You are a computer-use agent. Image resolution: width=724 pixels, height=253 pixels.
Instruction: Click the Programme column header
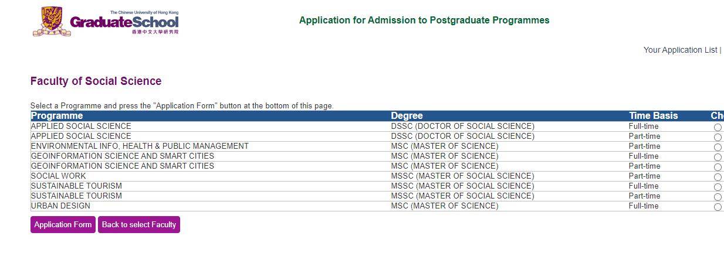[57, 115]
